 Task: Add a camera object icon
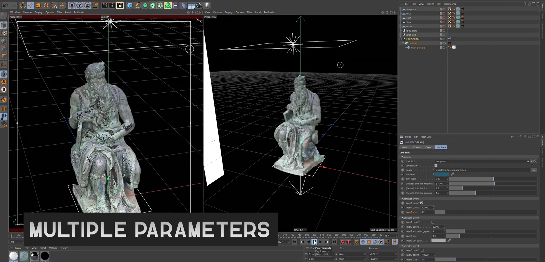tap(199, 5)
